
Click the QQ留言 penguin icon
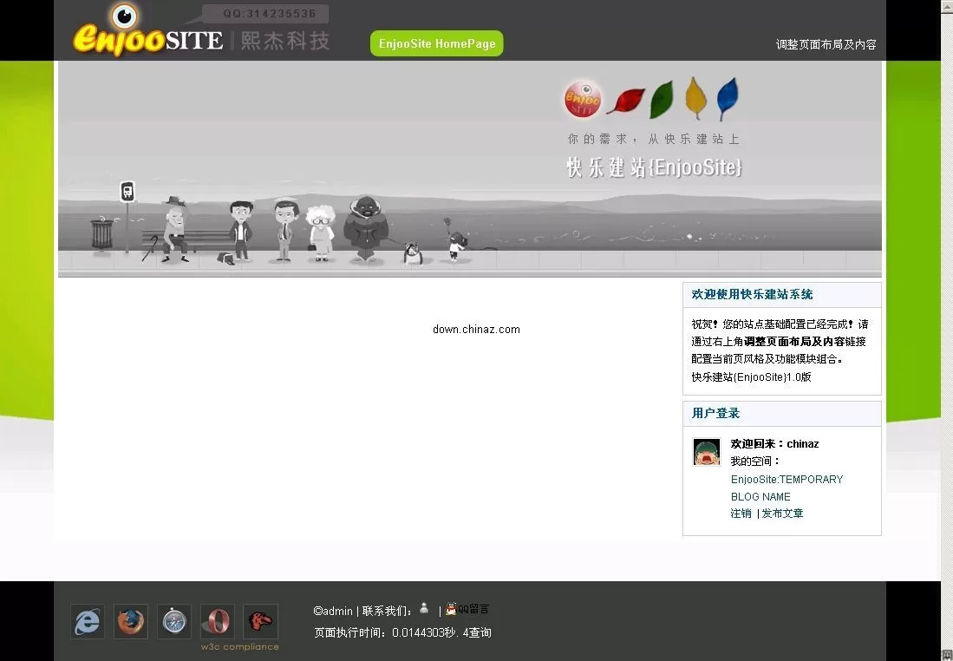(x=452, y=608)
